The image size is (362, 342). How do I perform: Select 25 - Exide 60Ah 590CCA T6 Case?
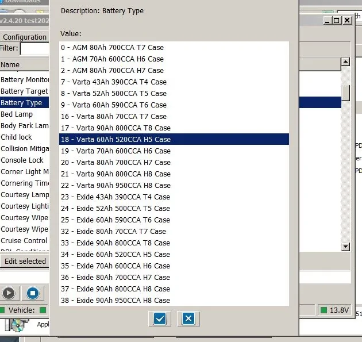174,220
